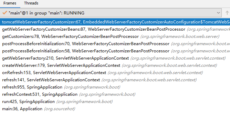230x124 pixels.
Task: Select the refresh:141 ServletWebServerApplicationContext frame
Action: point(115,80)
